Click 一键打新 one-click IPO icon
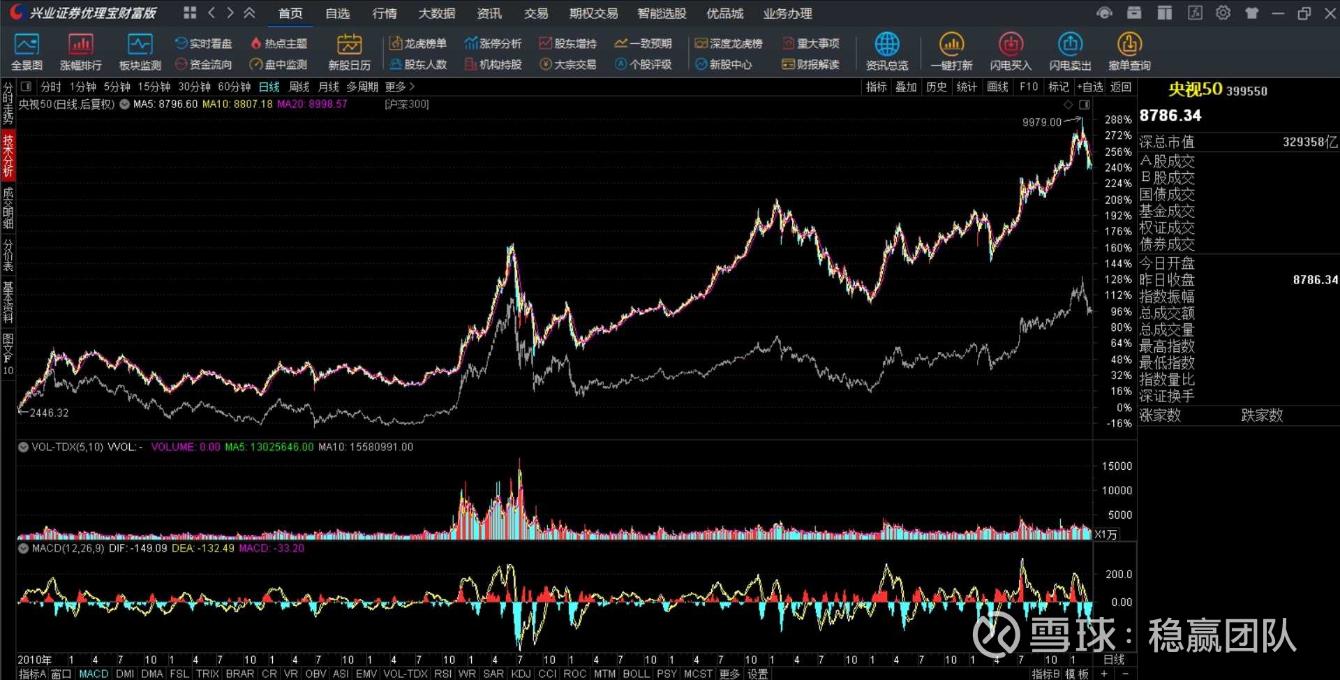The image size is (1340, 680). tap(951, 52)
